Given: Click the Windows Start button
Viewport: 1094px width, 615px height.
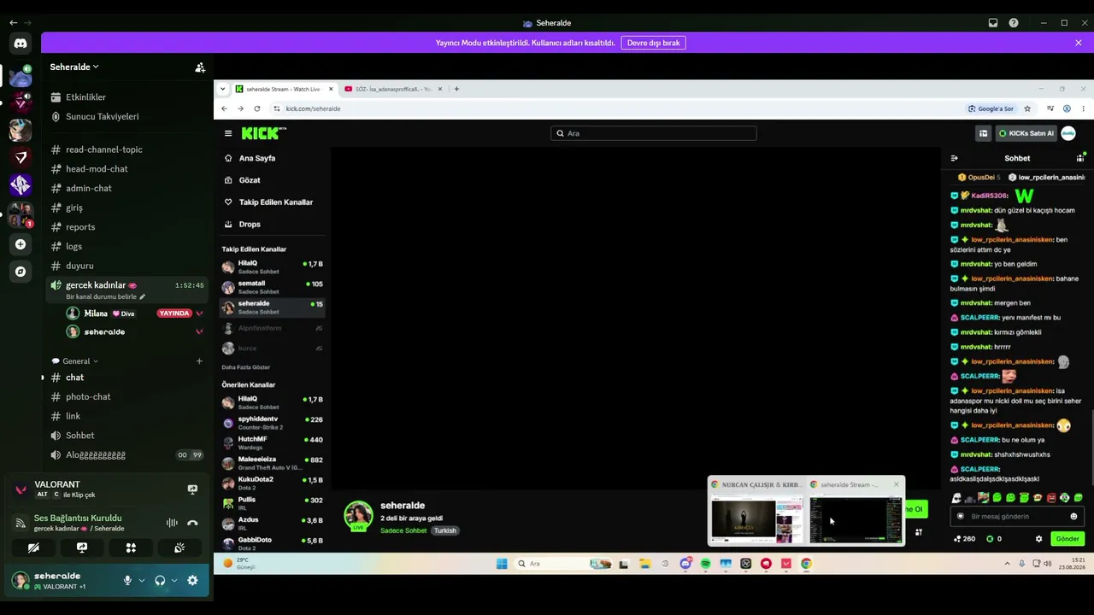Looking at the screenshot, I should tap(502, 564).
